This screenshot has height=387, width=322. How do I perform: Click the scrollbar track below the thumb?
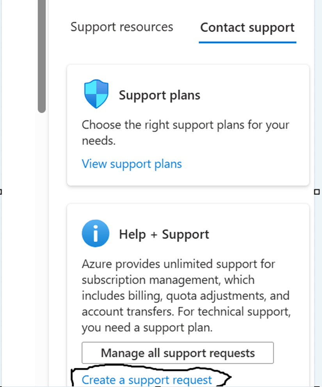point(42,247)
